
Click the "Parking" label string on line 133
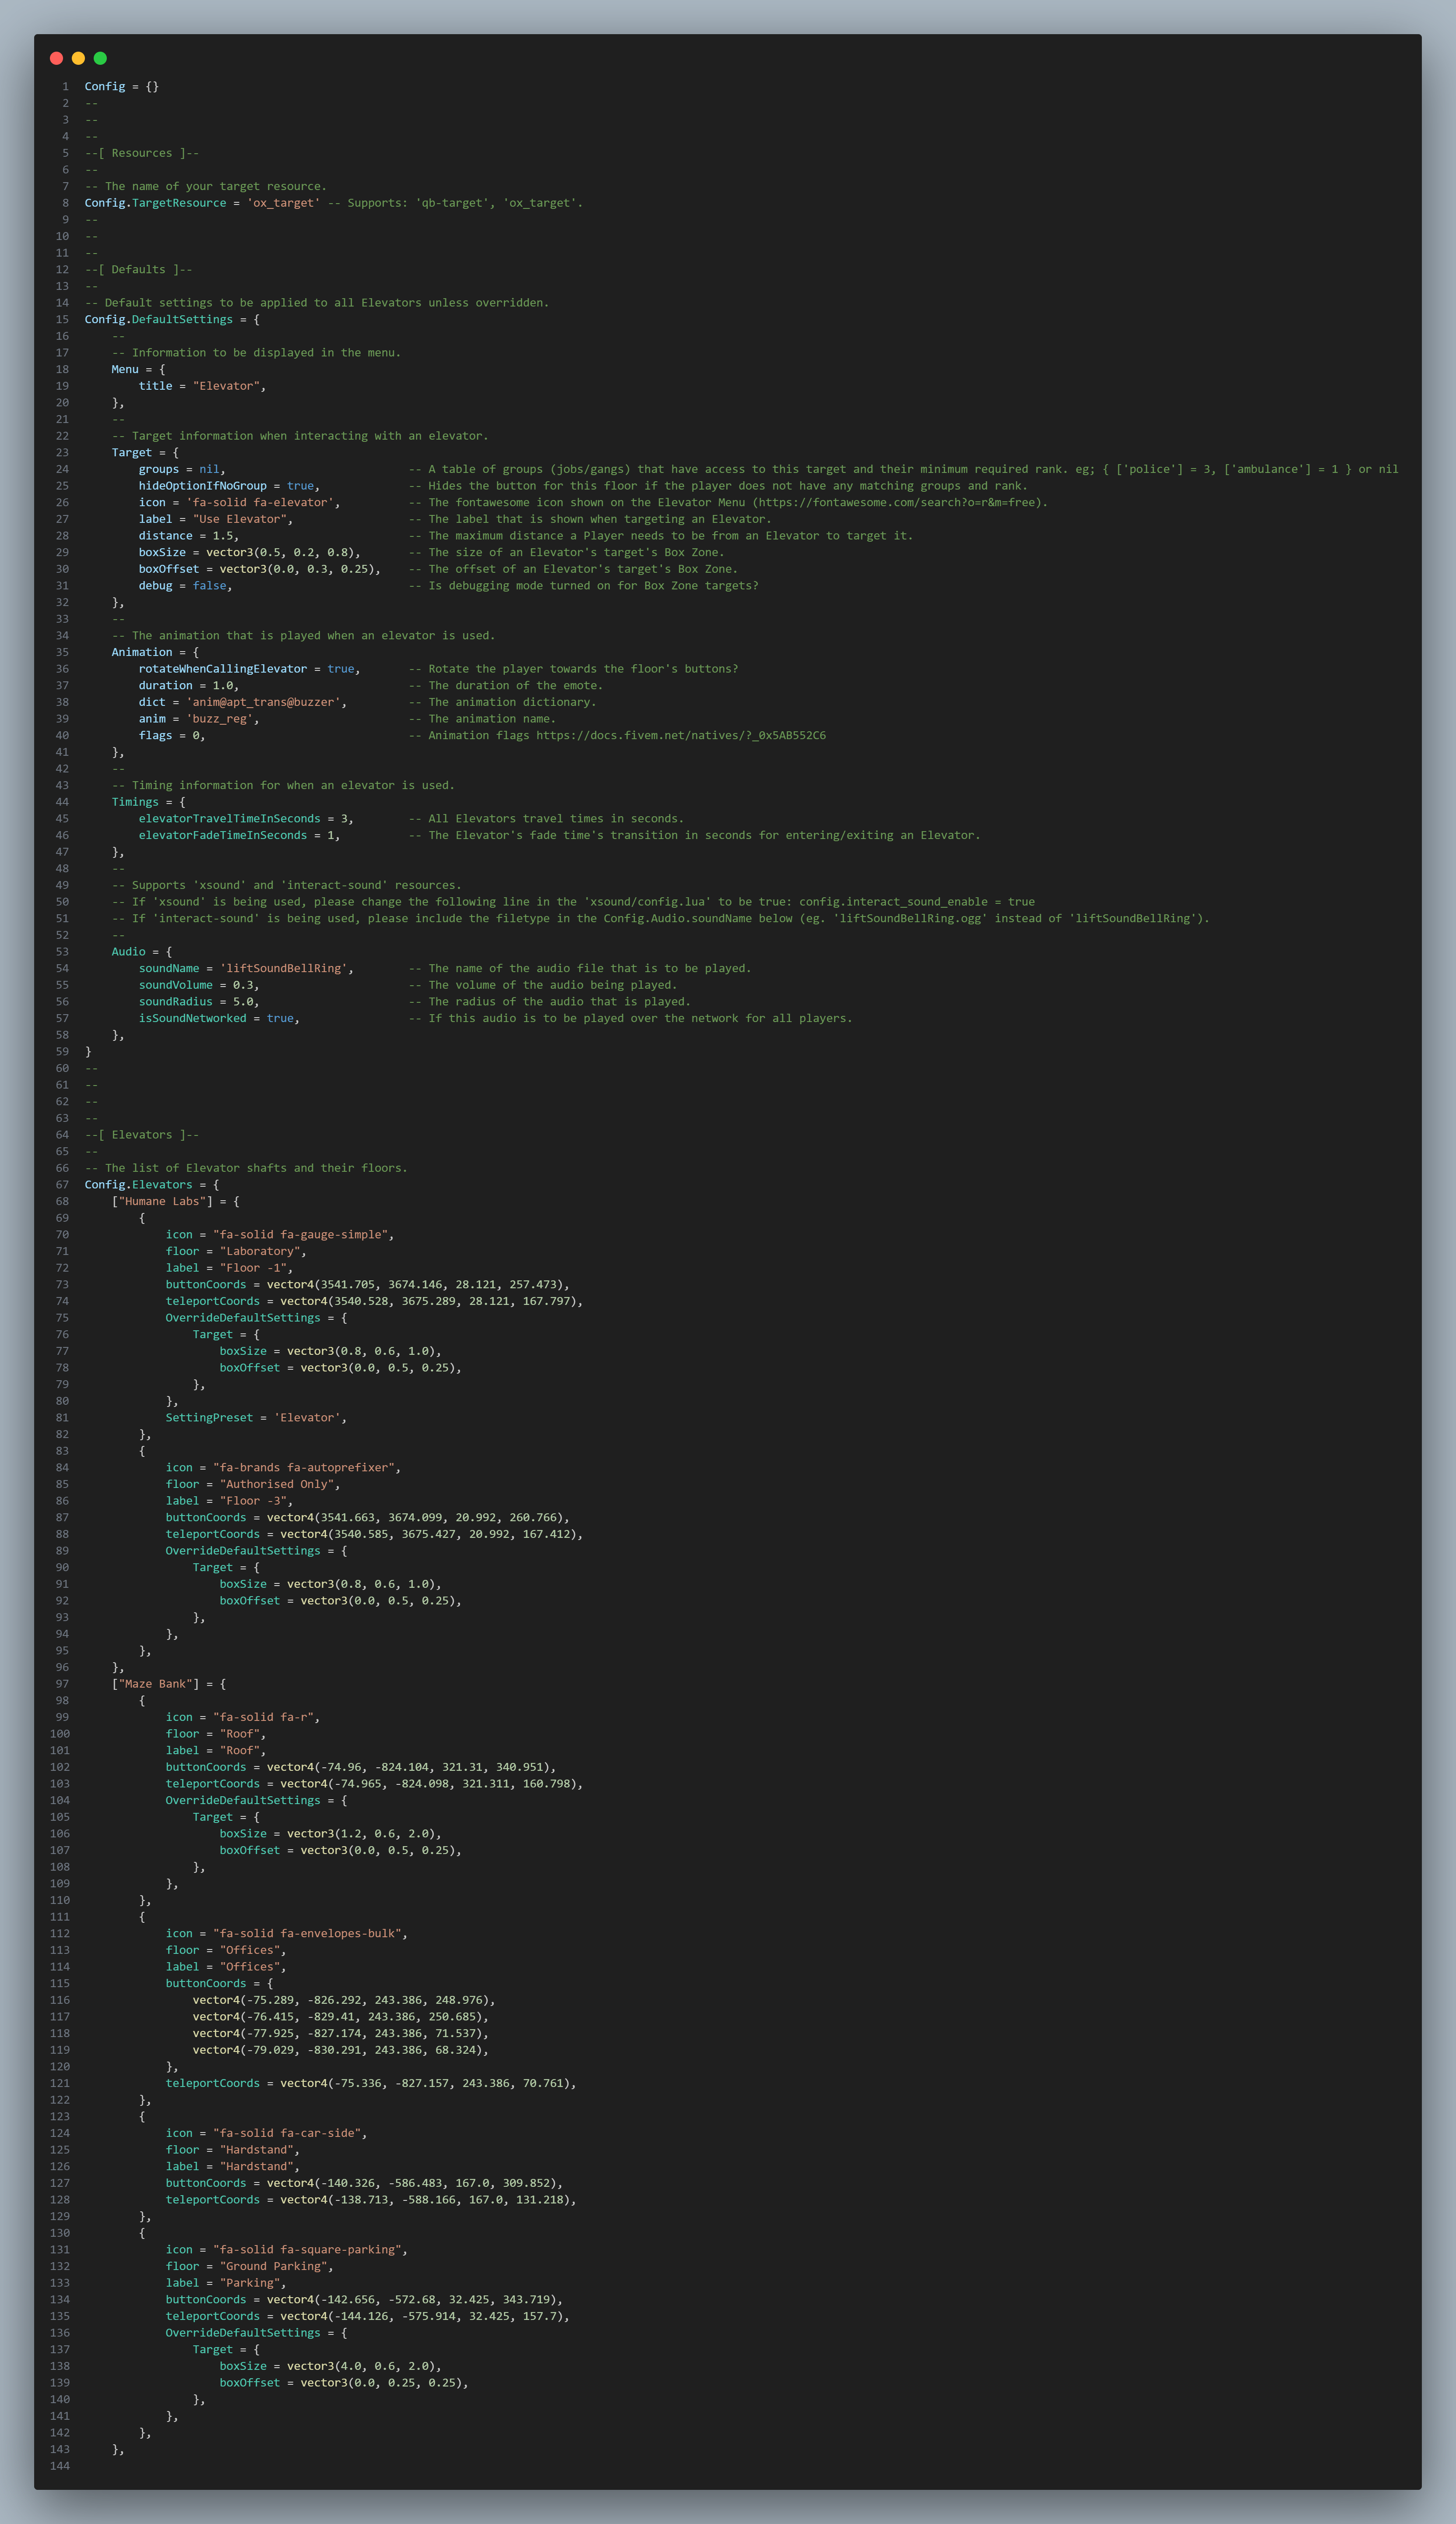point(250,2283)
